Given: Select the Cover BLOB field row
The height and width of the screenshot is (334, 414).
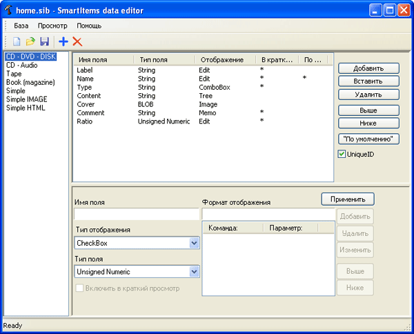Looking at the screenshot, I should (x=85, y=104).
